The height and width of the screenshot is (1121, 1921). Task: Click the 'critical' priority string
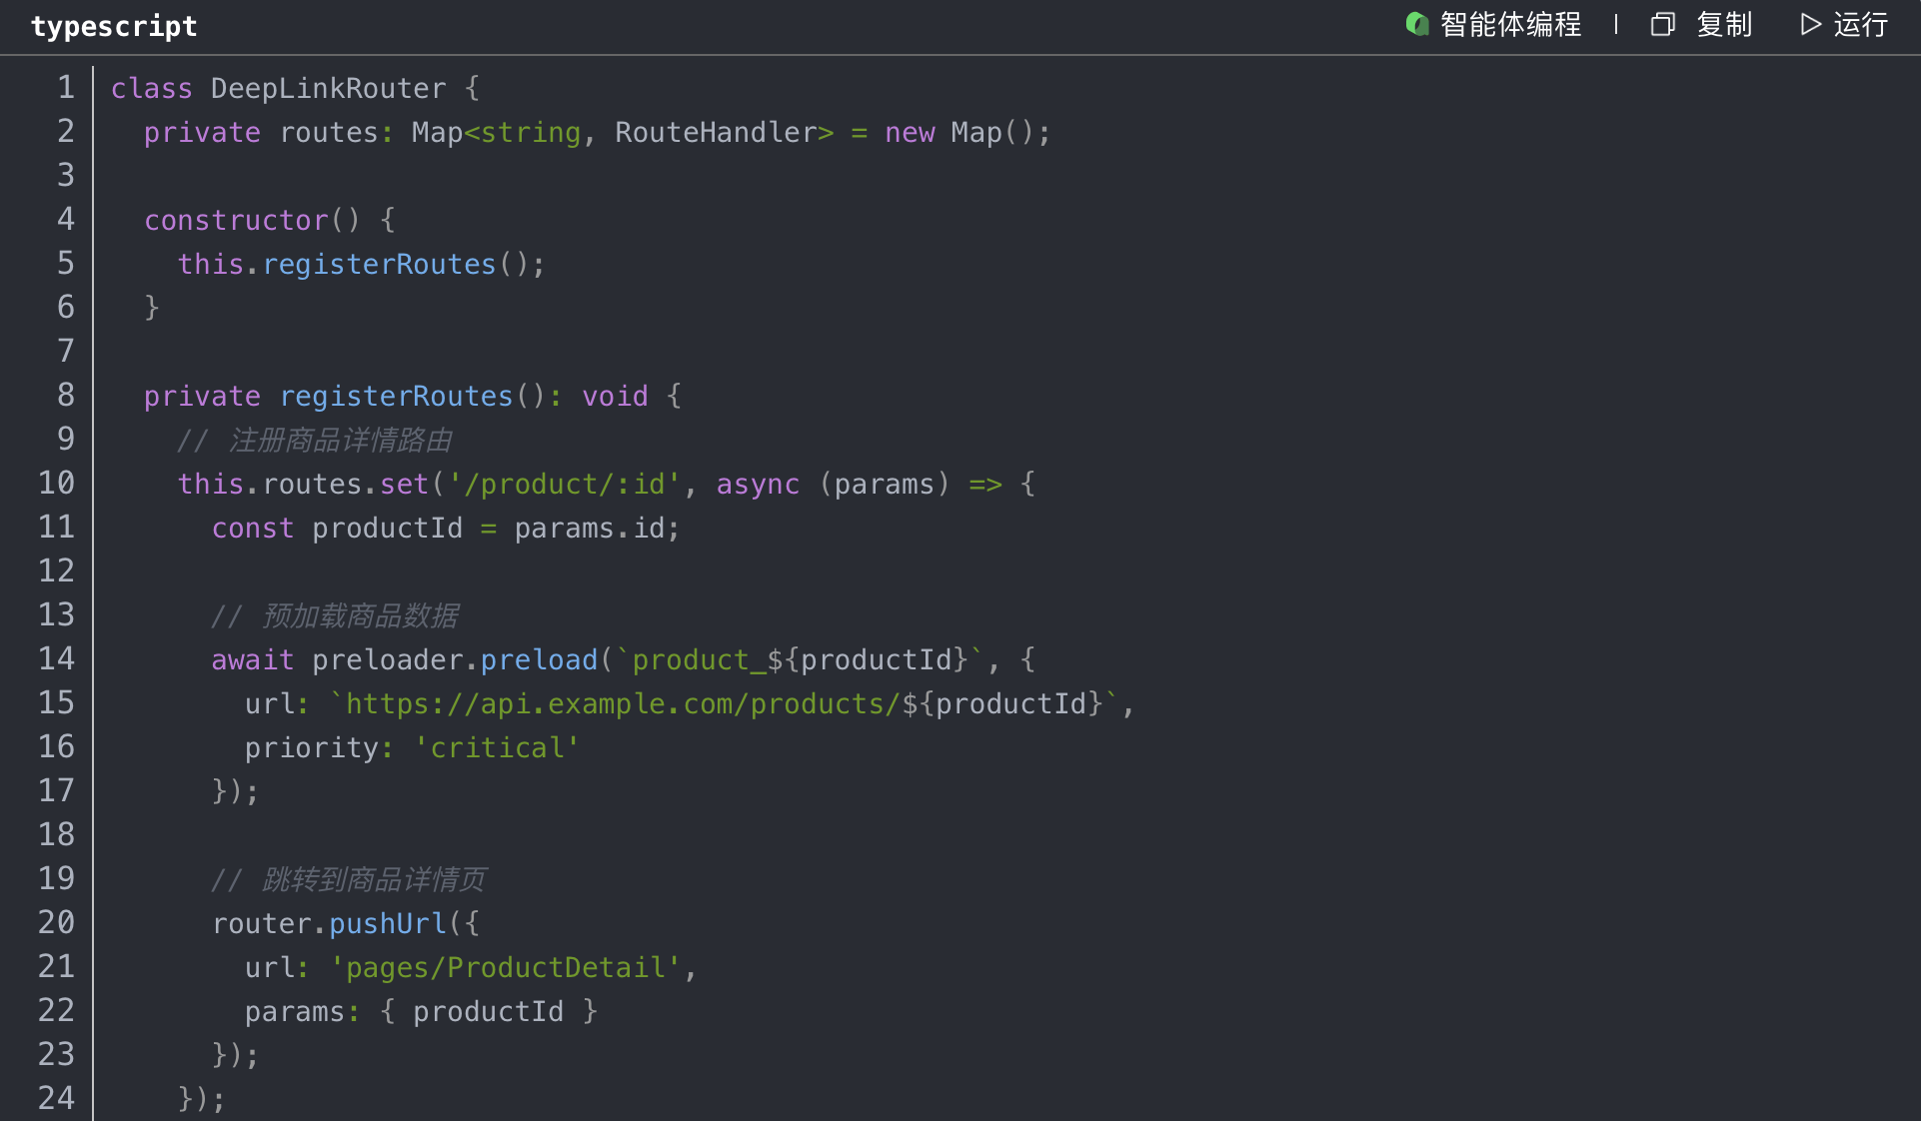point(497,747)
